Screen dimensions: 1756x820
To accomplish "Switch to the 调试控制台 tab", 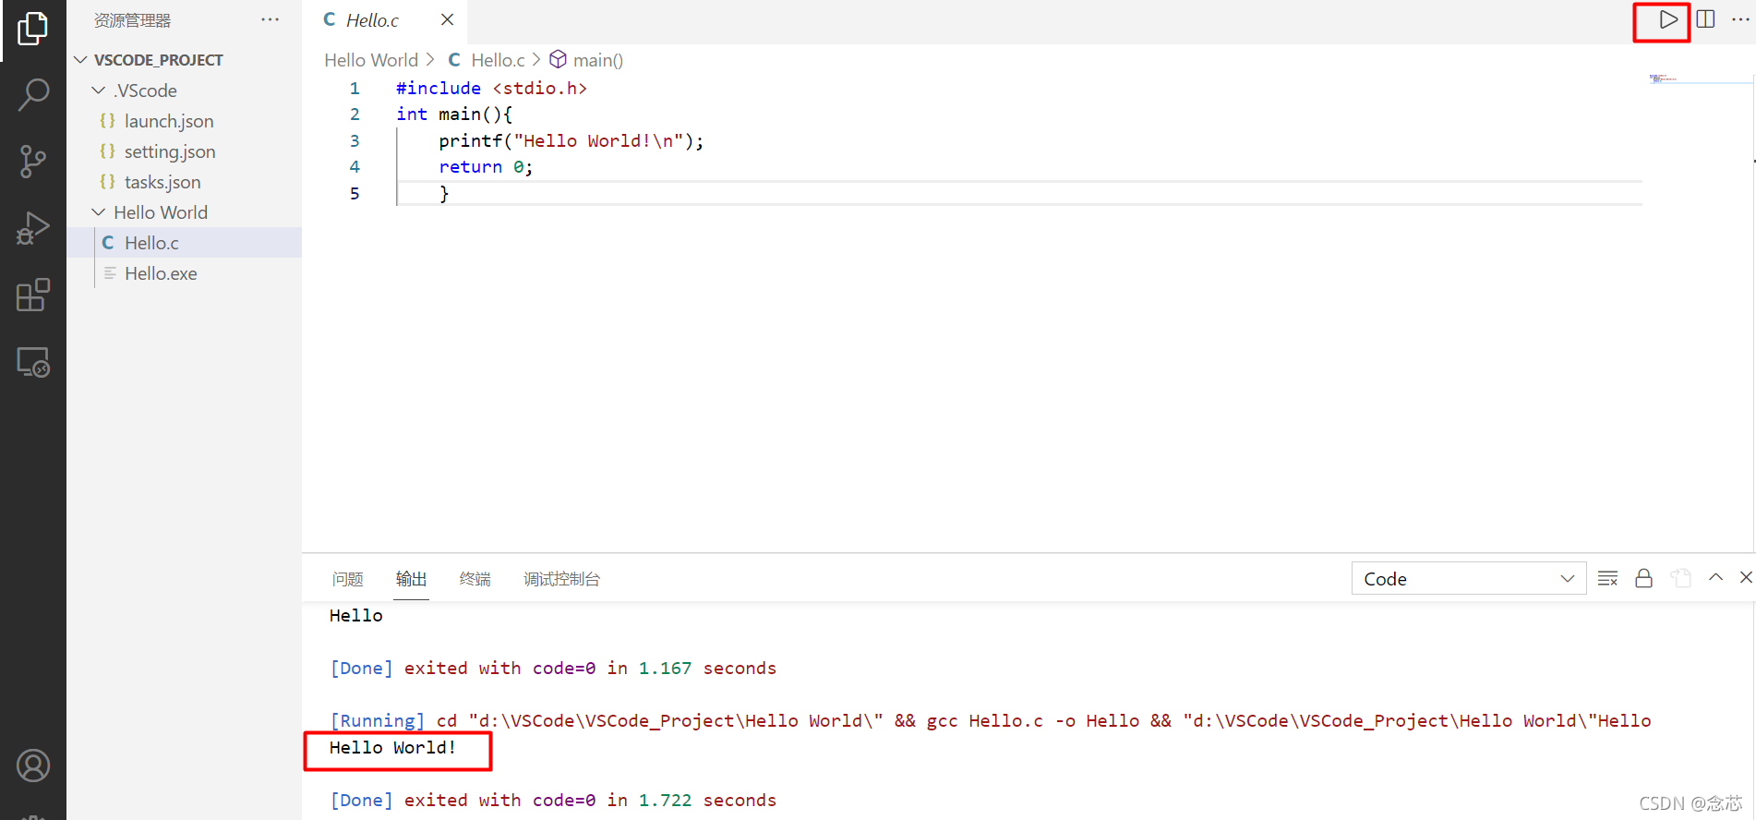I will [561, 579].
